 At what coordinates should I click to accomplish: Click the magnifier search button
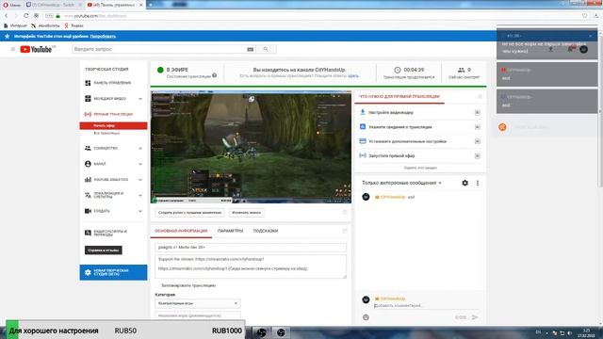tap(266, 49)
